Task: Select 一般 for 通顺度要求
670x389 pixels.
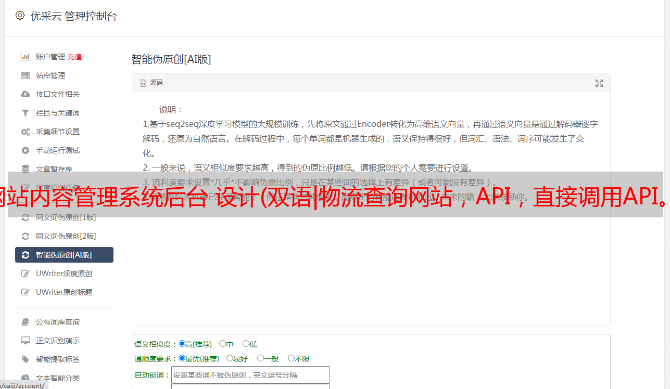Action: point(260,358)
